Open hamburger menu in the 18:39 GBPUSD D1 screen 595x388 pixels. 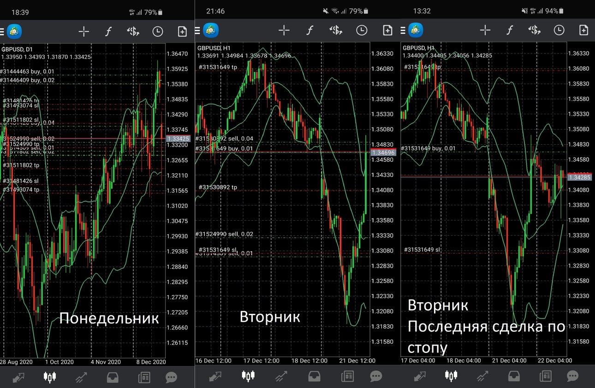tap(2, 31)
